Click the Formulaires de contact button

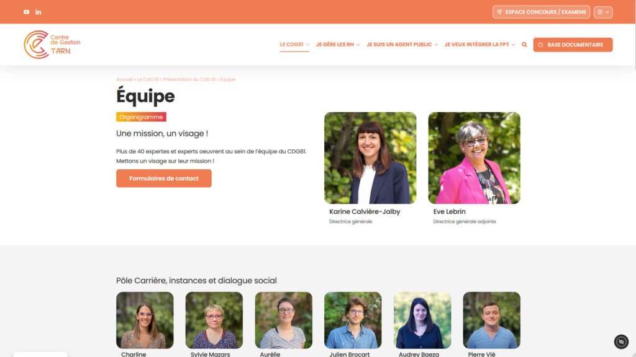pos(164,178)
